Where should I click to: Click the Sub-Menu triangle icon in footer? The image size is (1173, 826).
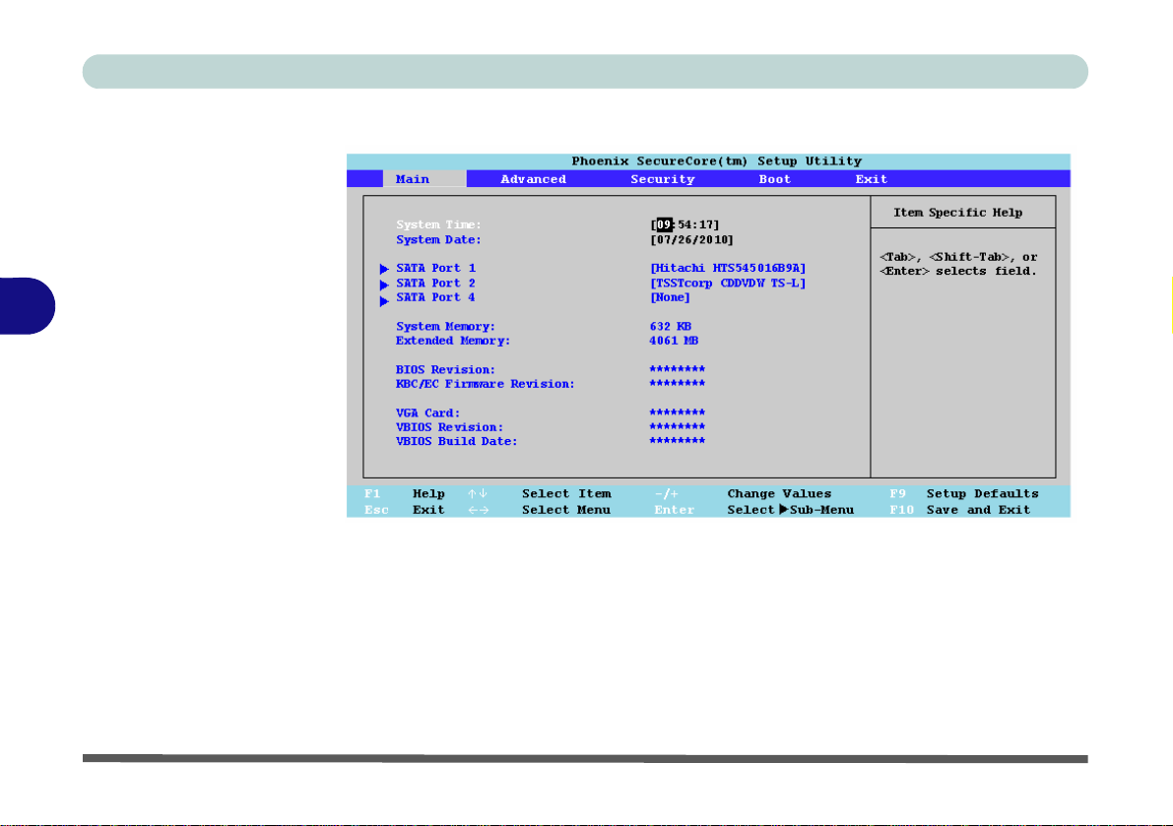783,510
